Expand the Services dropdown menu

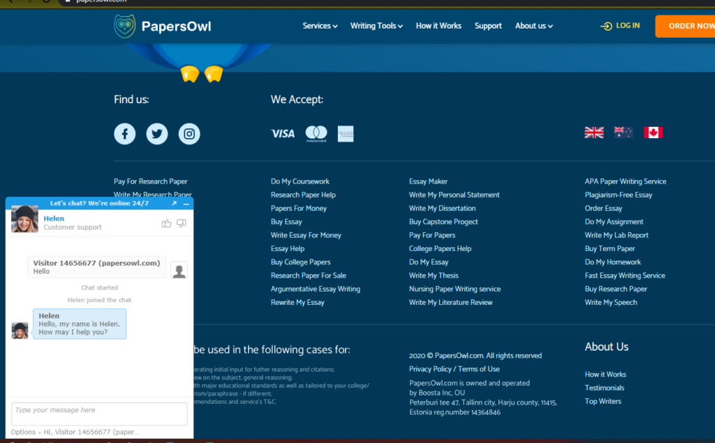pyautogui.click(x=320, y=26)
